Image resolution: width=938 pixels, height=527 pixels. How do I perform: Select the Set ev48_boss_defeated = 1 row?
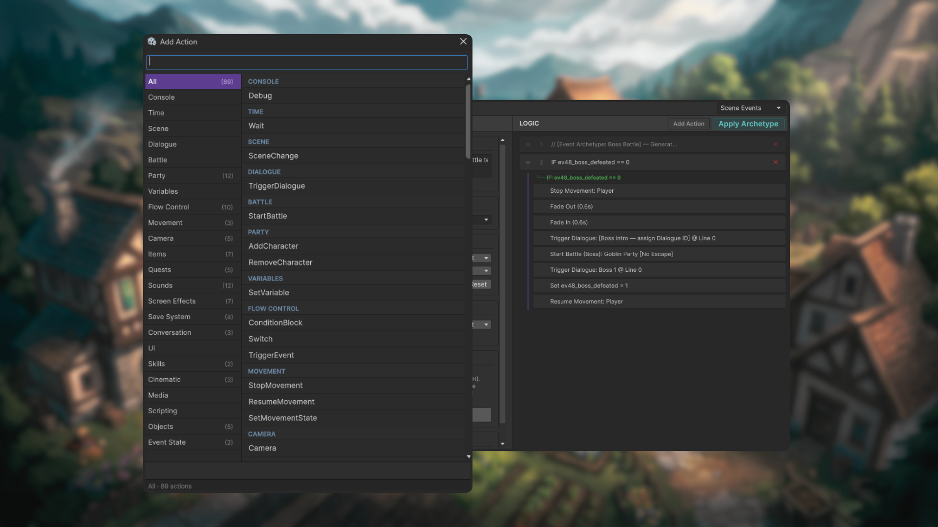[659, 285]
